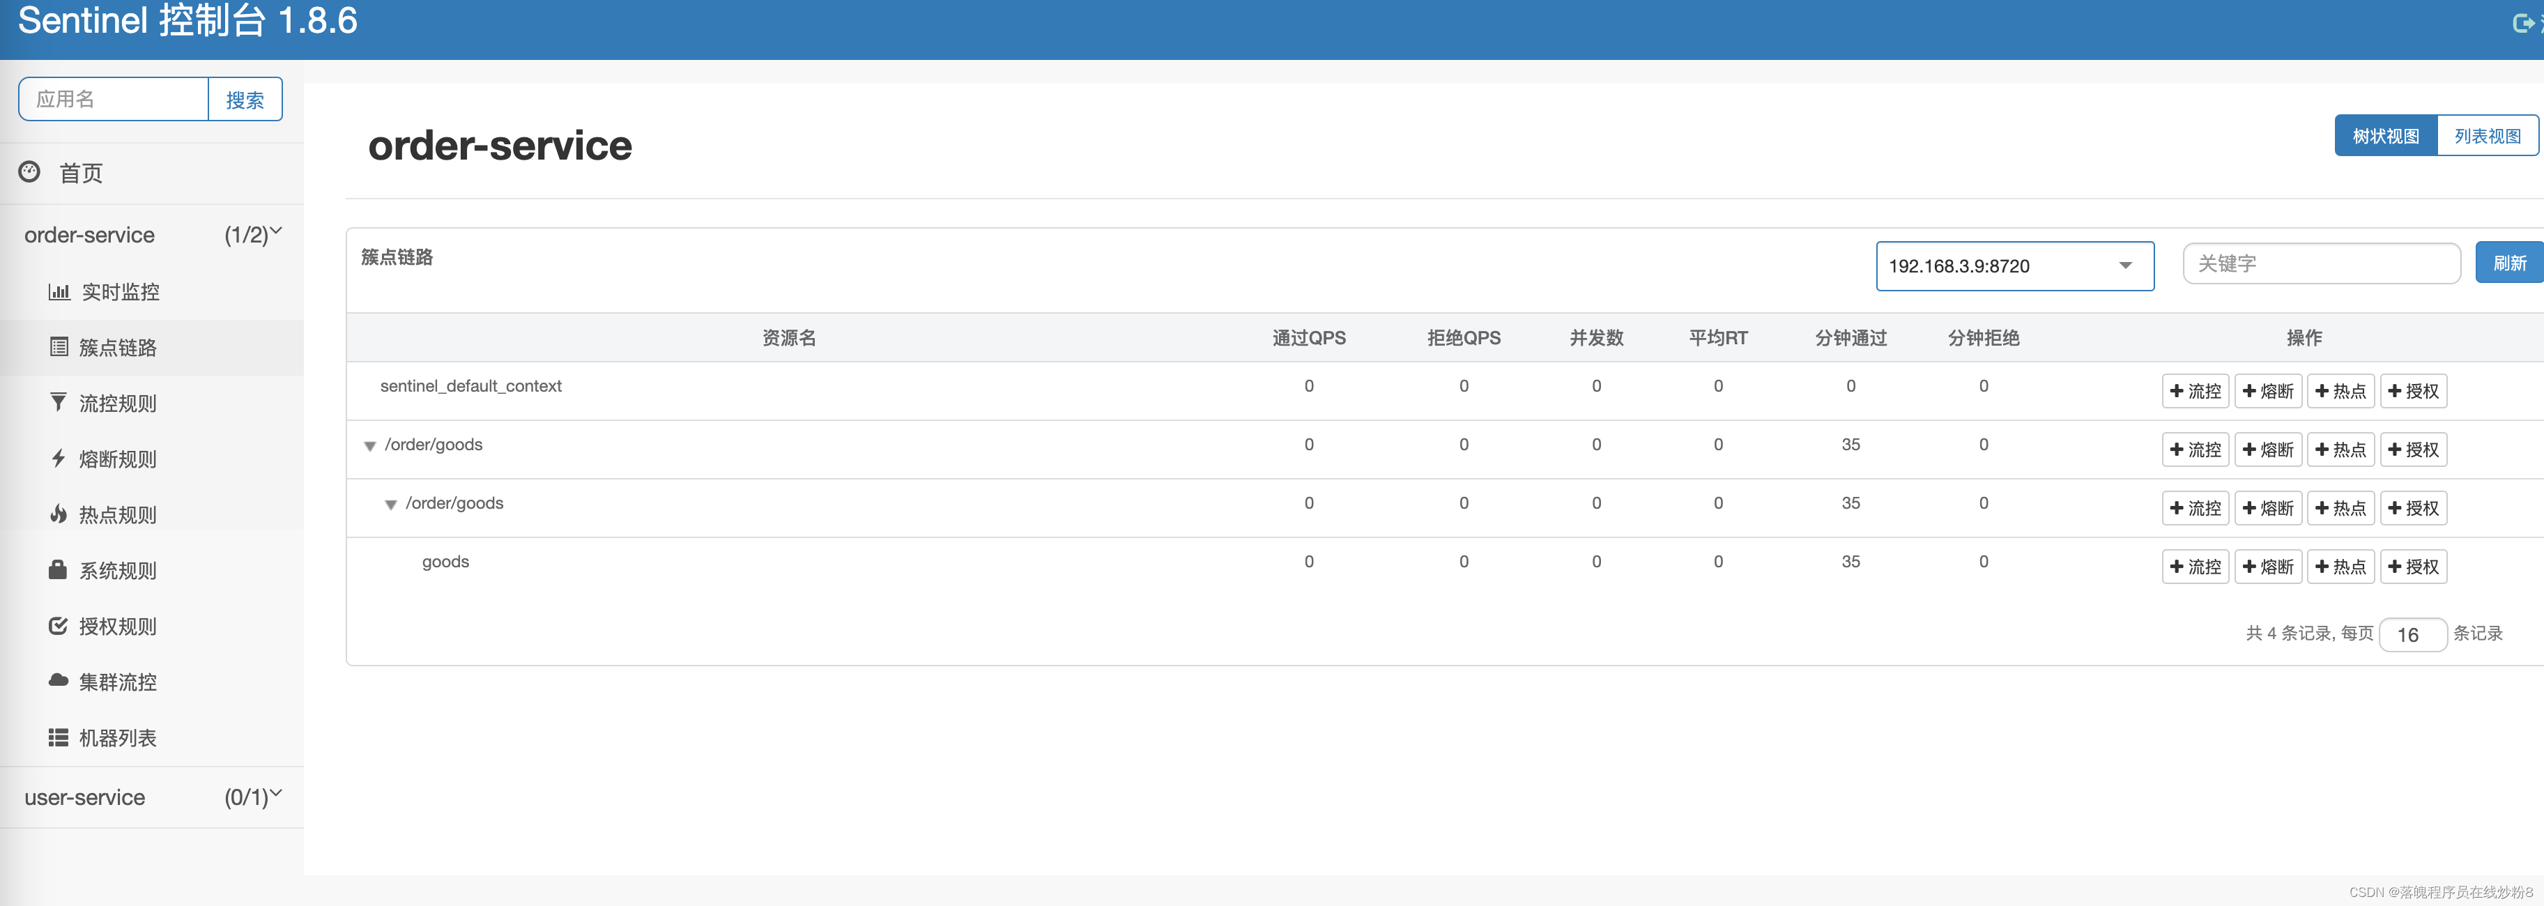Click the bar chart icon for 实时监控
Viewport: 2544px width, 906px height.
click(x=59, y=291)
